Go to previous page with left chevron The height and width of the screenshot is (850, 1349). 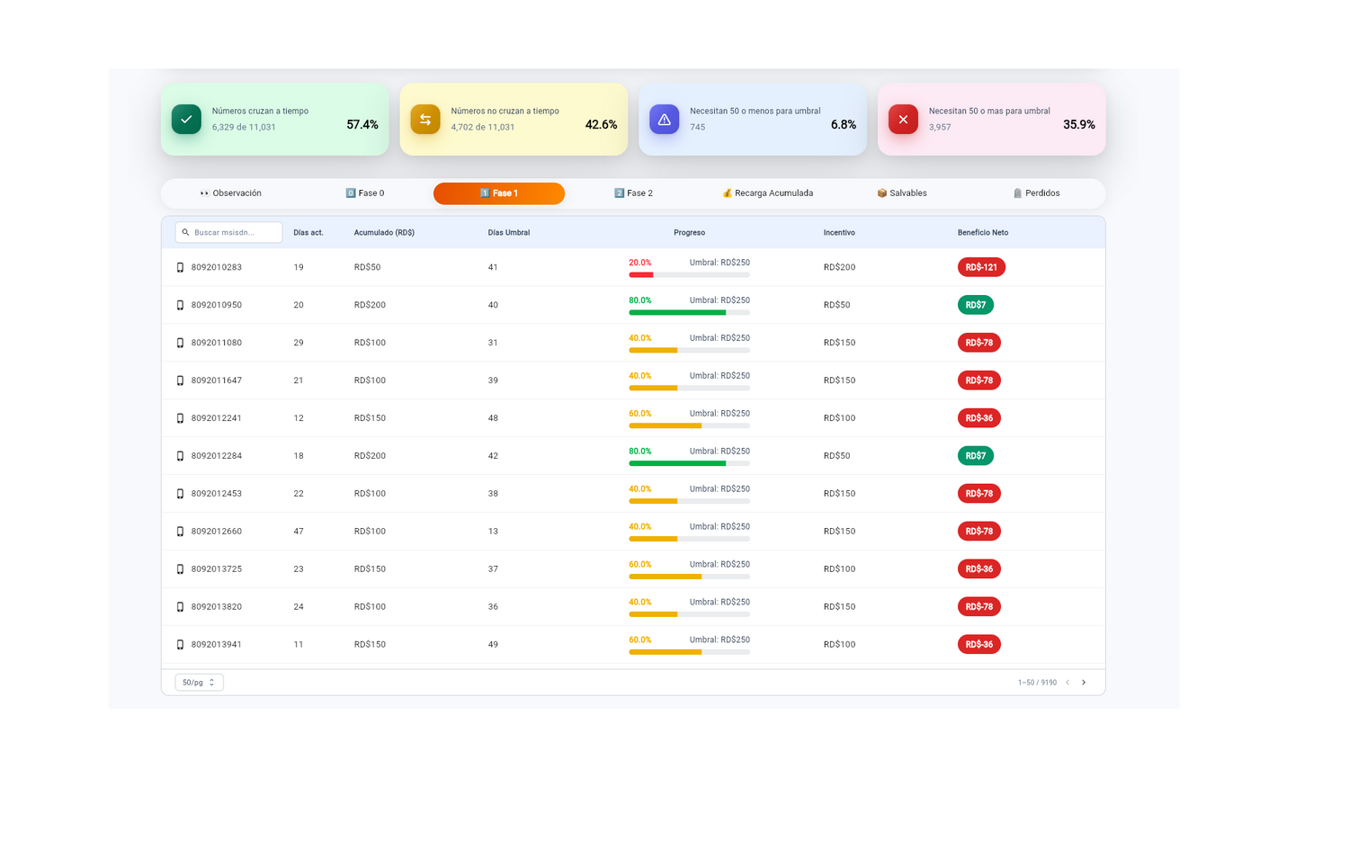pos(1068,683)
